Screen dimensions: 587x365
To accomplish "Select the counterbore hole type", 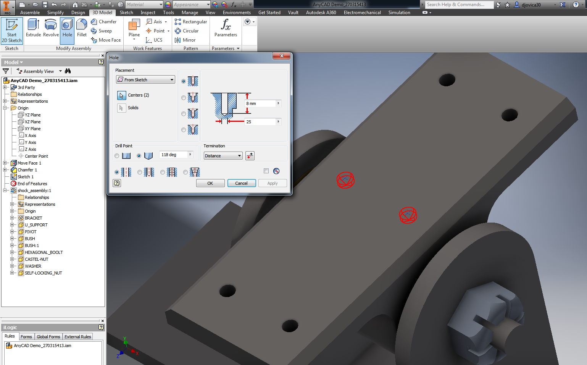I will pos(184,97).
